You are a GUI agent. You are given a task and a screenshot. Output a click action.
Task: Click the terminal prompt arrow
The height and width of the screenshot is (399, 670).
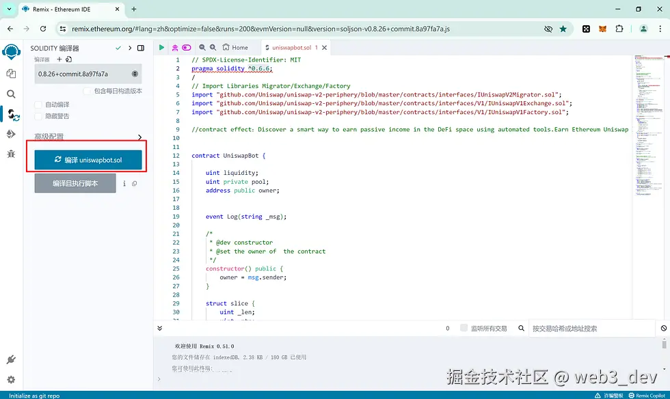159,379
